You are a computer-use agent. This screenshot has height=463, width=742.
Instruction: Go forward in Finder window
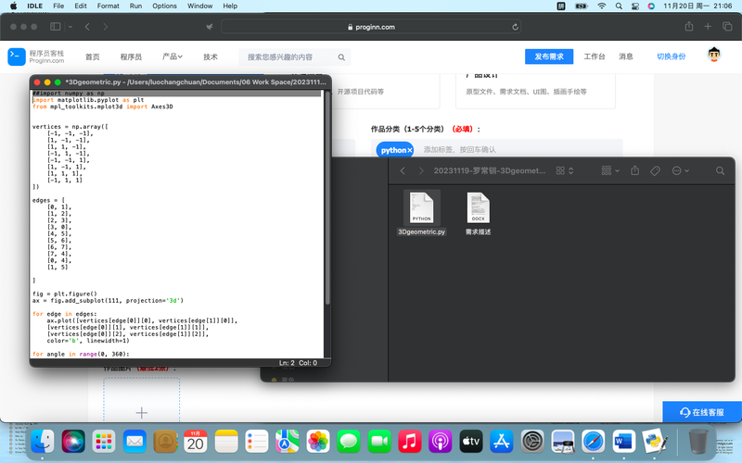point(421,170)
